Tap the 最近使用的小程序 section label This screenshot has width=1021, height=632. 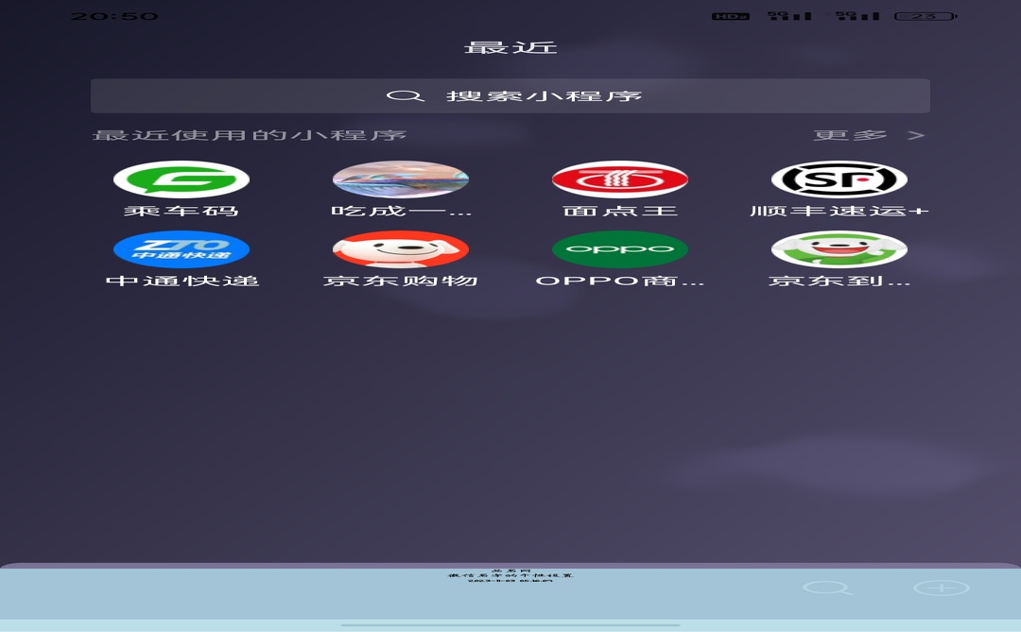tap(250, 135)
